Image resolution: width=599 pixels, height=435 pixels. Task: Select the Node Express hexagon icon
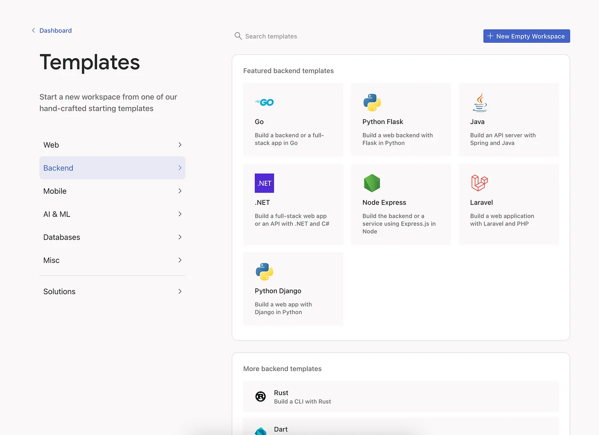(372, 183)
